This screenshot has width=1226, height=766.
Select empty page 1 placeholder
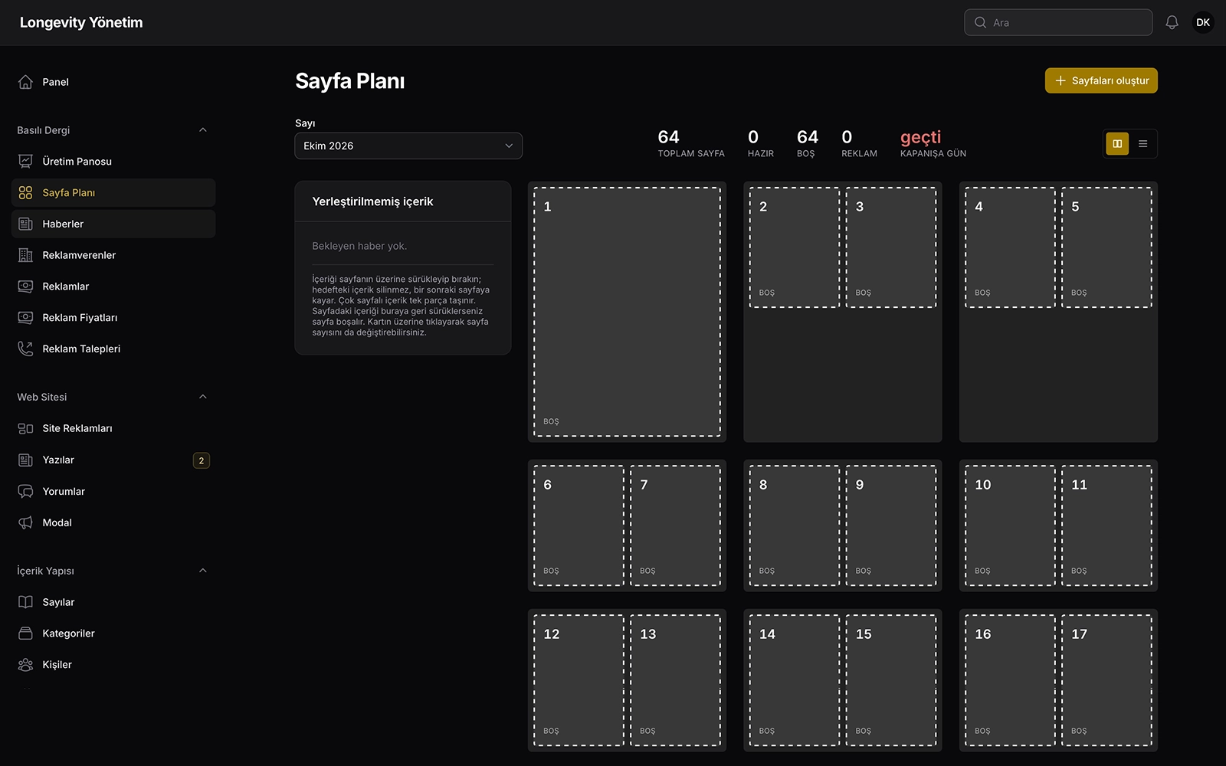(x=627, y=312)
